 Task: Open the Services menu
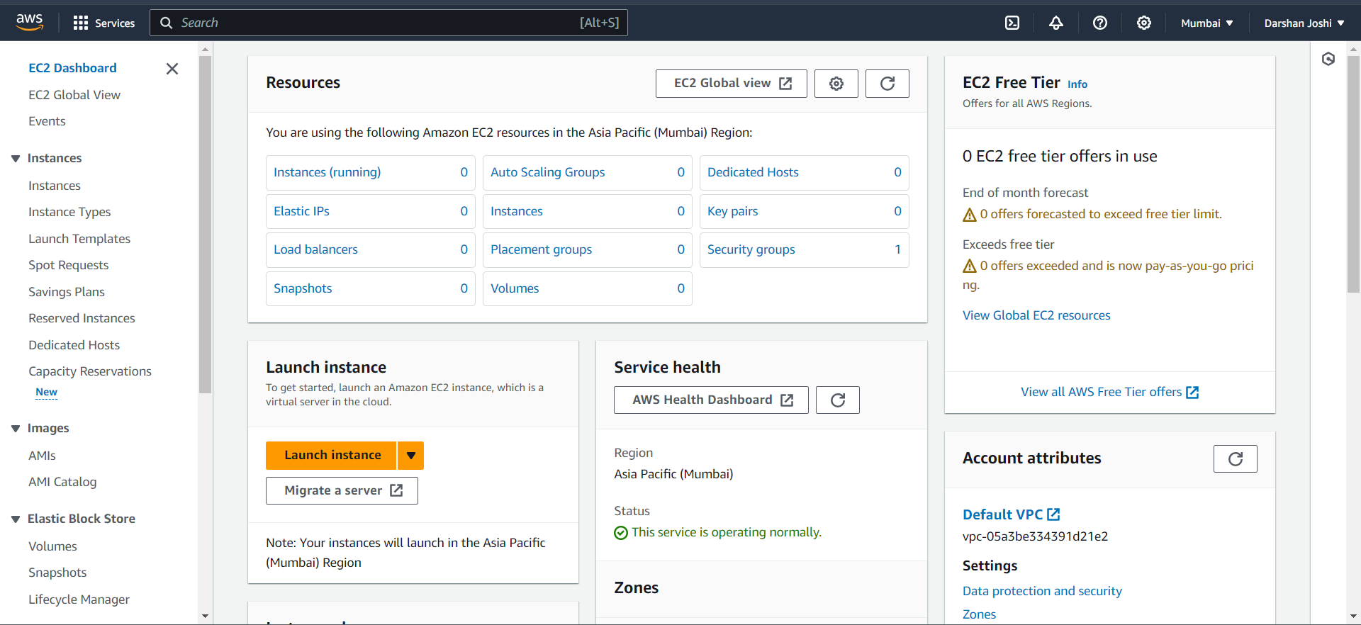(x=103, y=23)
